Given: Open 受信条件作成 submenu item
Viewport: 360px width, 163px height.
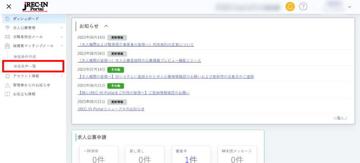Looking at the screenshot, I should pyautogui.click(x=25, y=56).
